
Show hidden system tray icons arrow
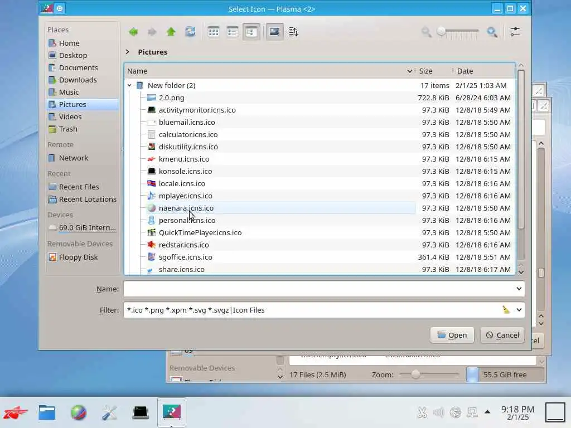pos(487,412)
